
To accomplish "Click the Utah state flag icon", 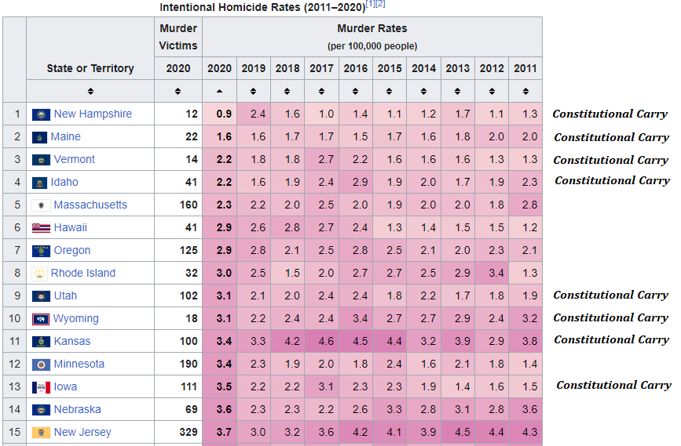I will [41, 296].
